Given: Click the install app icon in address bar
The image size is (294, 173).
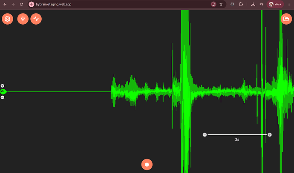Looking at the screenshot, I should tap(213, 4).
